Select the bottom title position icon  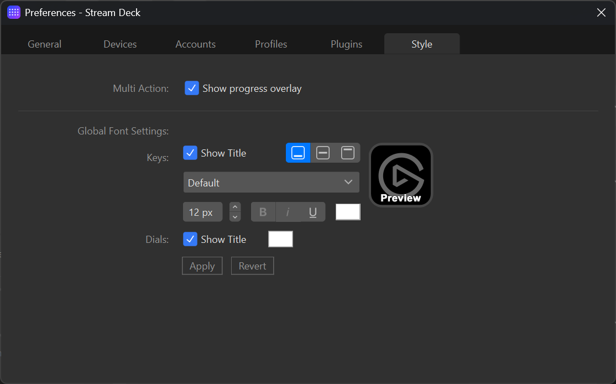pyautogui.click(x=298, y=153)
